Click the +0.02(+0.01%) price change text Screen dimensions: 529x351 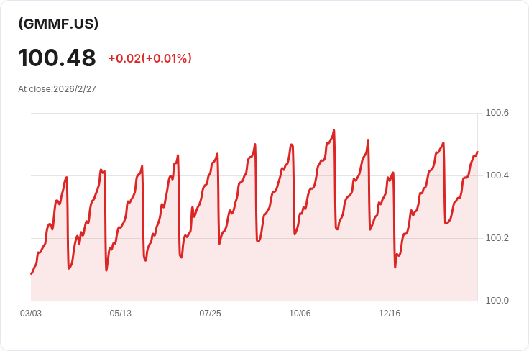[149, 58]
